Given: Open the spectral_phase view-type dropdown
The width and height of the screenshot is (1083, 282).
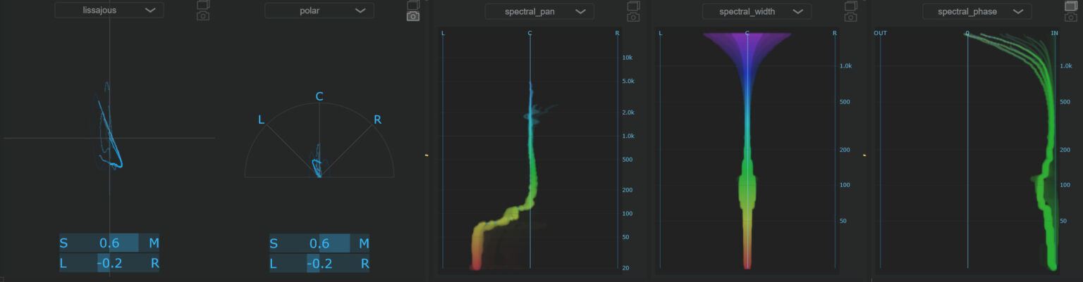Looking at the screenshot, I should point(977,11).
